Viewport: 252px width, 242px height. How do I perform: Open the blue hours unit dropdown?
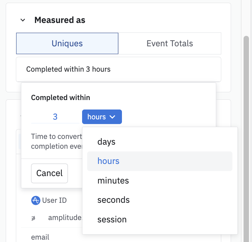(101, 117)
